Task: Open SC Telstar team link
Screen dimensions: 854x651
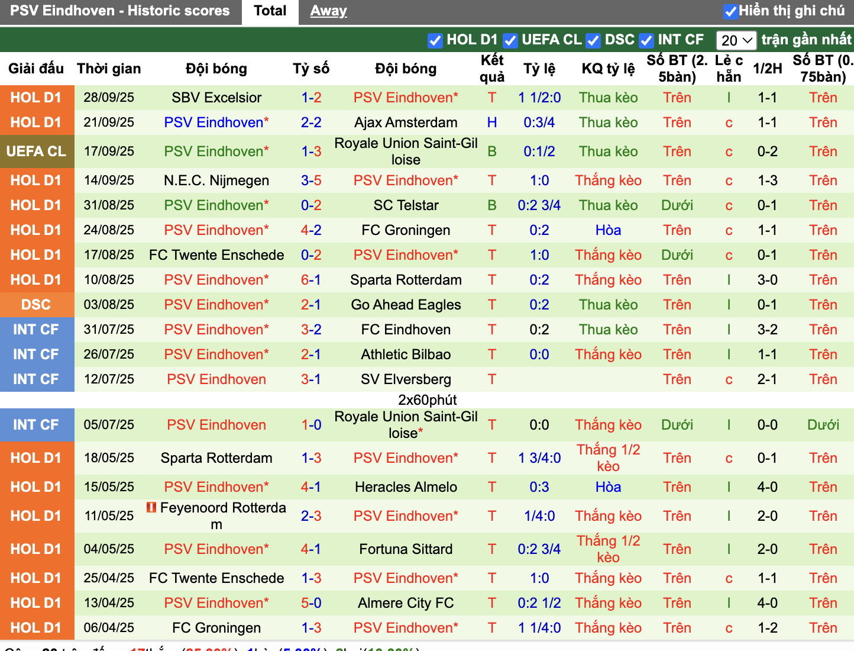Action: pyautogui.click(x=406, y=205)
